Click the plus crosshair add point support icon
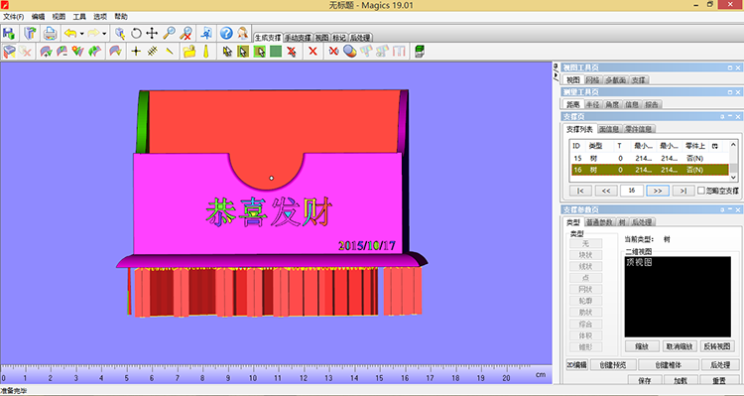Image resolution: width=744 pixels, height=396 pixels. 136,51
